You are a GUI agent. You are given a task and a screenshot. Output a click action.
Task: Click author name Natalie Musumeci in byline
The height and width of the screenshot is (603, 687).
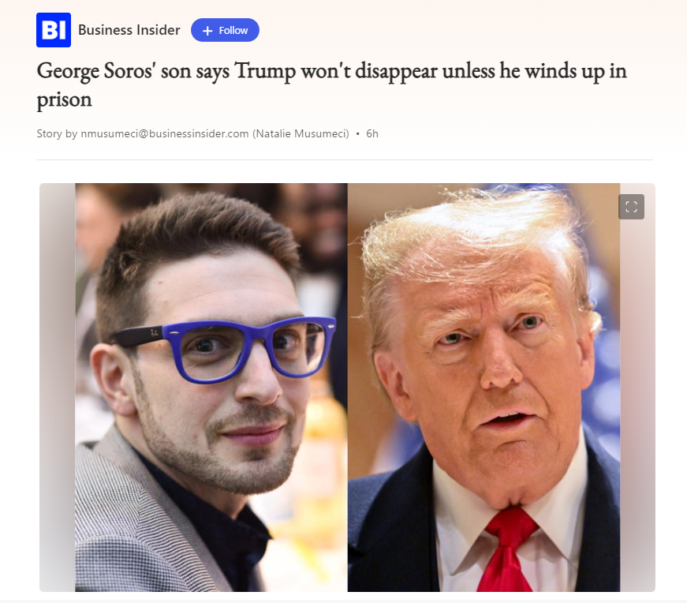[x=302, y=133]
